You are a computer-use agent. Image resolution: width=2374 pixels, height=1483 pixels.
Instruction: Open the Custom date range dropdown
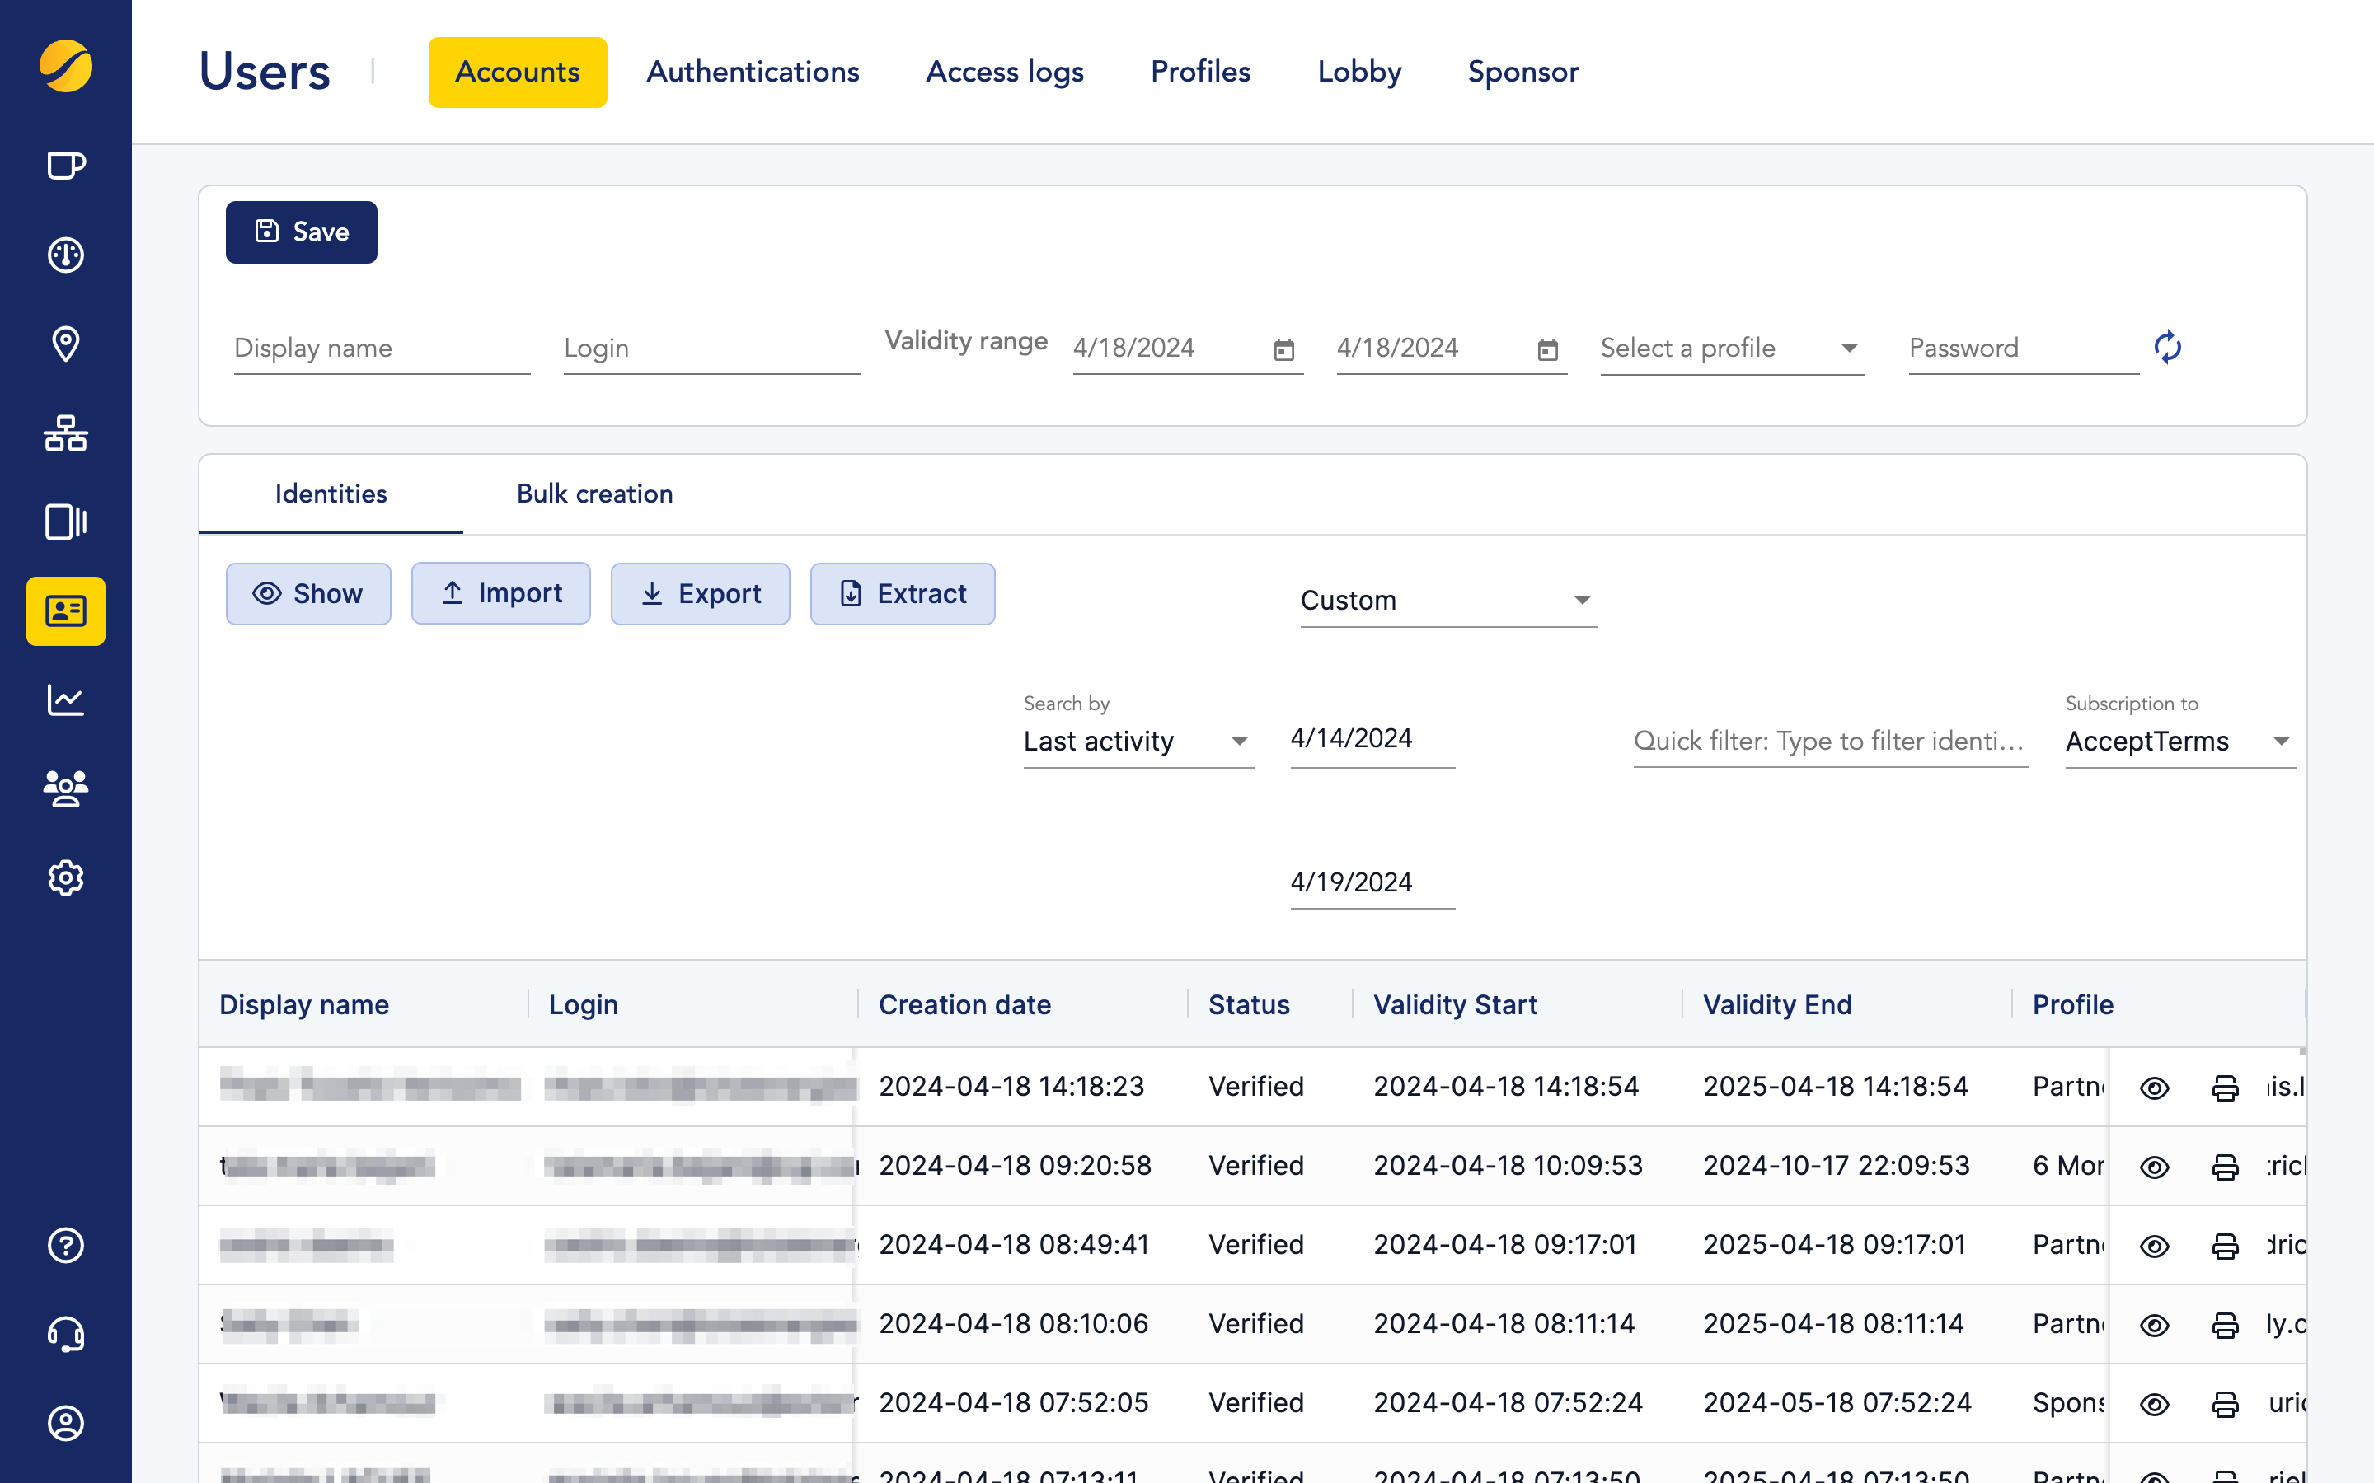(1447, 601)
